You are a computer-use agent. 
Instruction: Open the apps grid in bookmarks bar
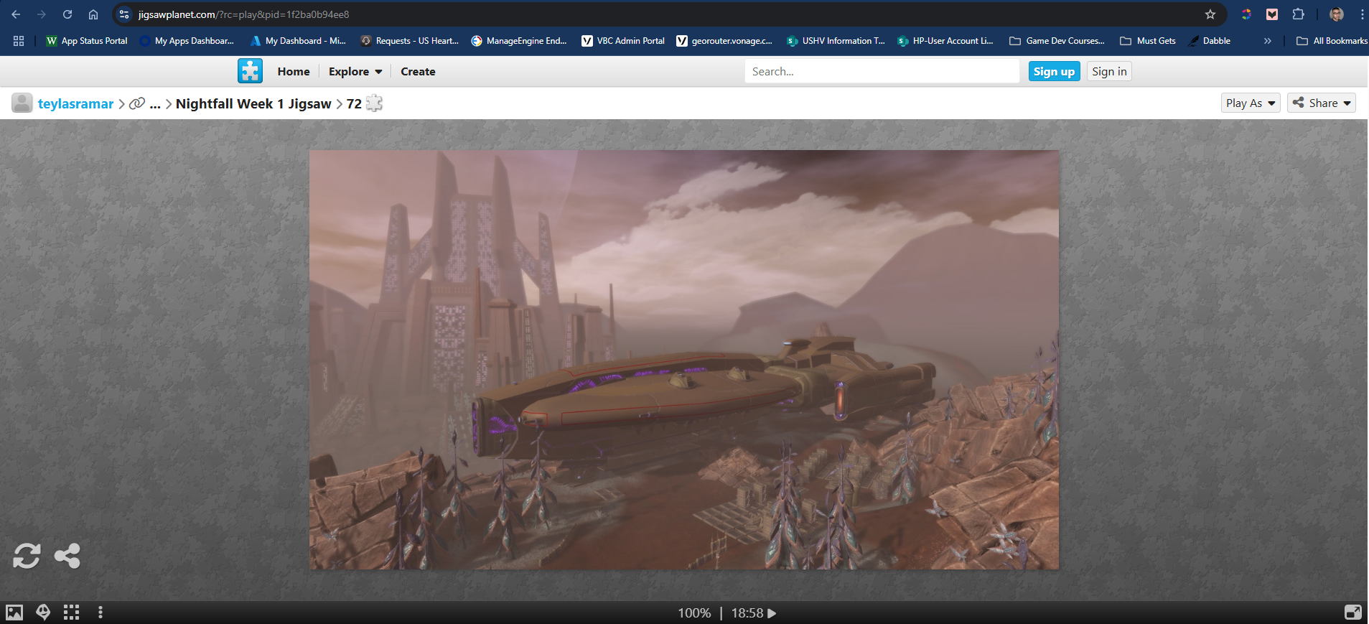coord(19,41)
